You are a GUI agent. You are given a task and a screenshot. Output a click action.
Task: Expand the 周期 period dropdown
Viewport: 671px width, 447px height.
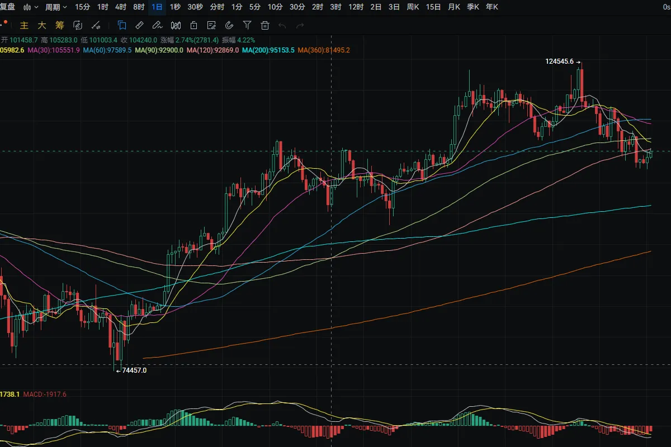point(56,7)
